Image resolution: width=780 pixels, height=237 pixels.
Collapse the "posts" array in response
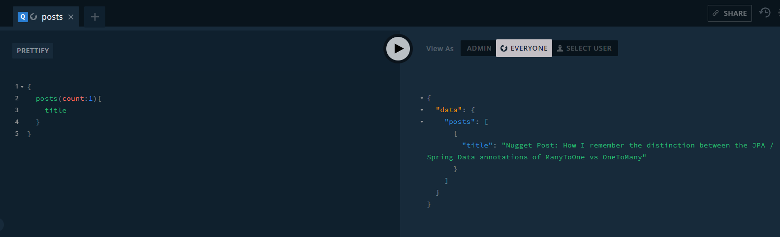pos(422,122)
